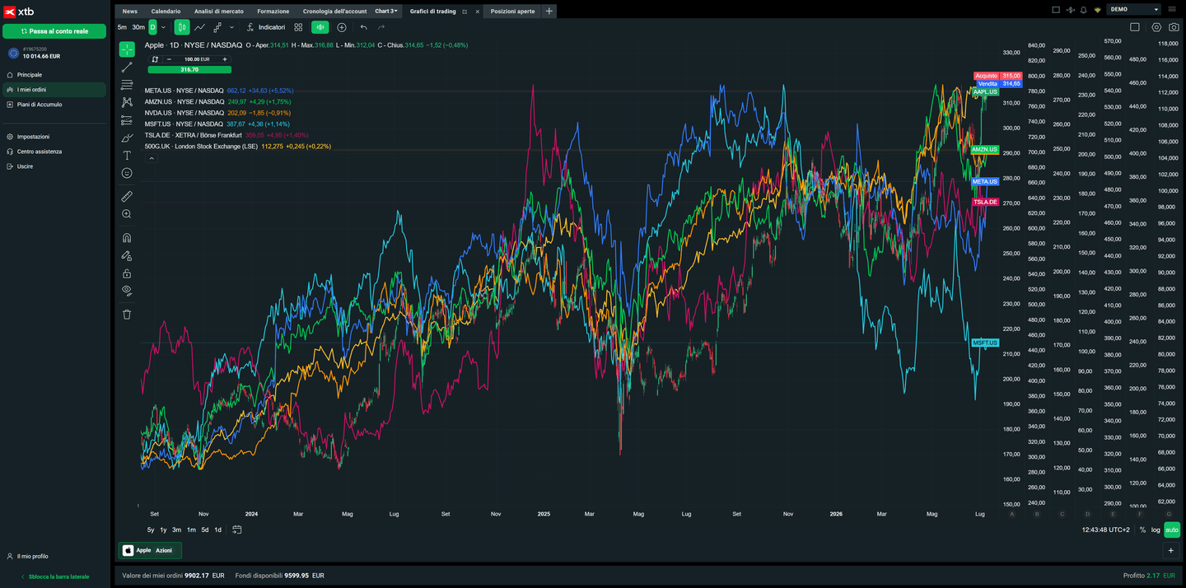This screenshot has width=1186, height=588.
Task: Open the top bar deposit dollar icon
Action: pos(1070,10)
